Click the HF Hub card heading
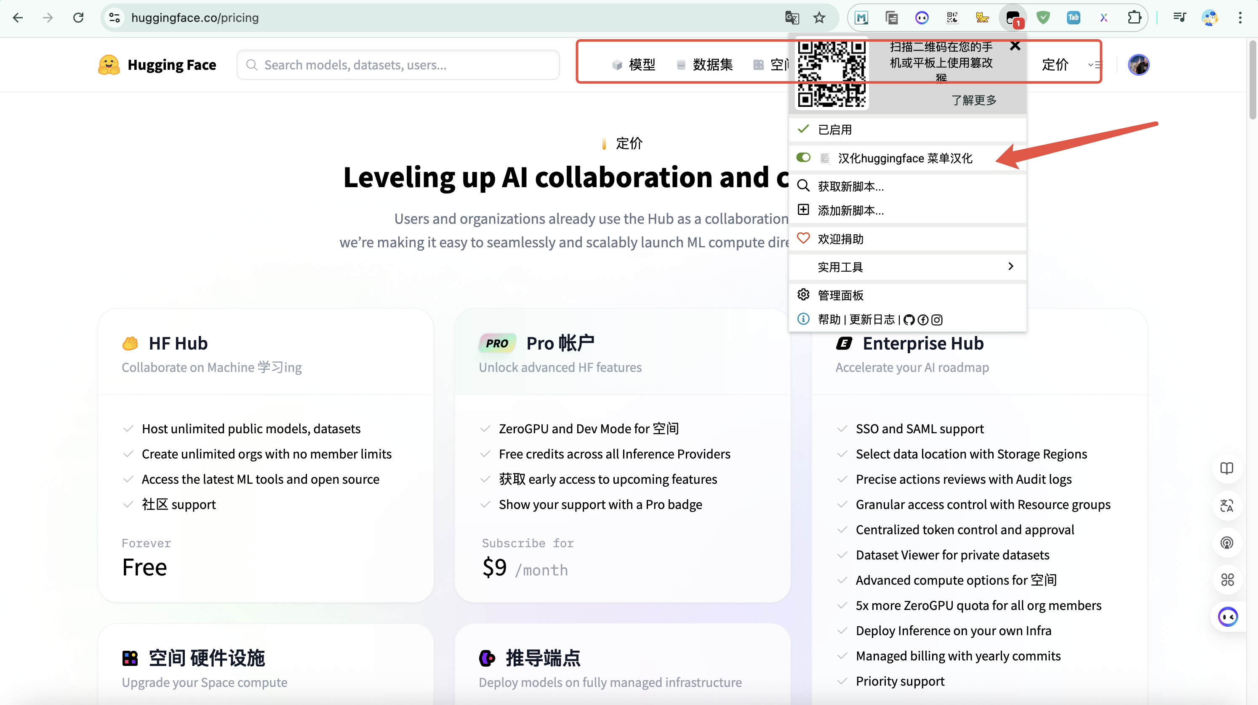This screenshot has width=1258, height=705. coord(178,344)
